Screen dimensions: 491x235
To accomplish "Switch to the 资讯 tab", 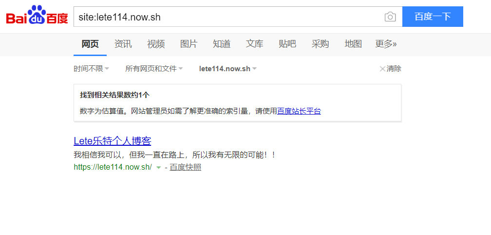I will [123, 44].
